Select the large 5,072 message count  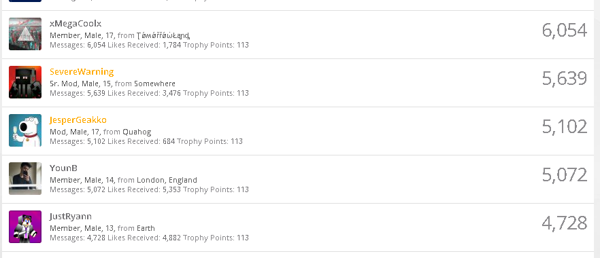pyautogui.click(x=565, y=174)
